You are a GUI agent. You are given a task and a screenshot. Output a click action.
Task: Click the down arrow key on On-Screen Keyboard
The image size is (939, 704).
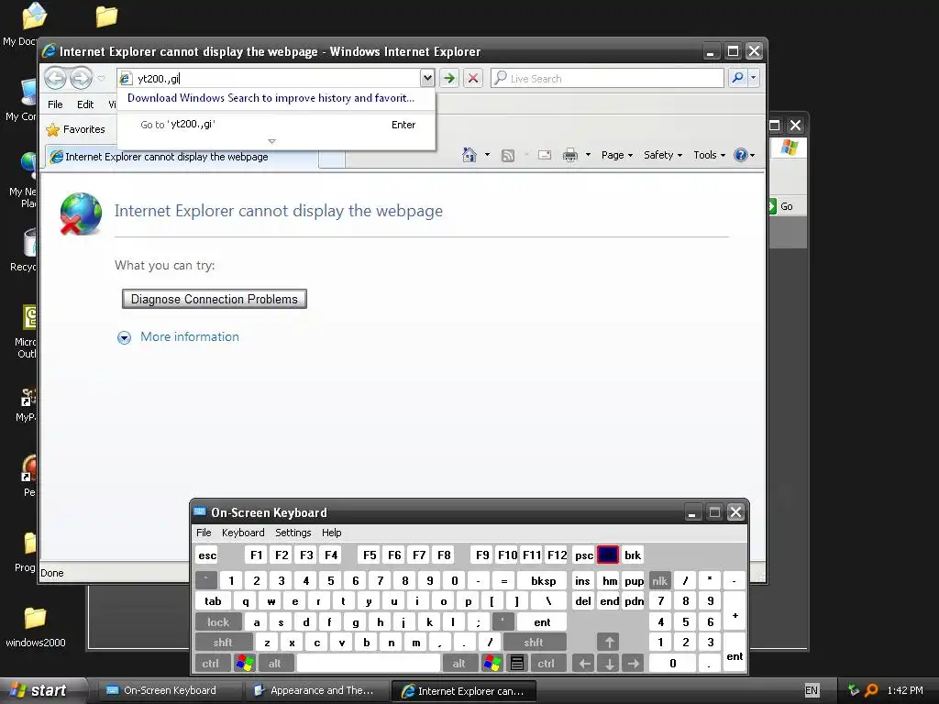click(x=609, y=664)
